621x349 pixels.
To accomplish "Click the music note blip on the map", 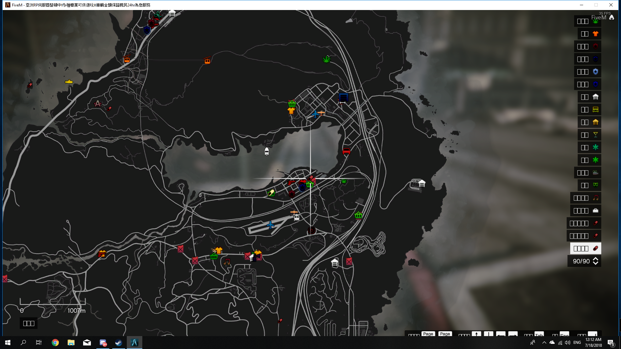I will tap(227, 262).
